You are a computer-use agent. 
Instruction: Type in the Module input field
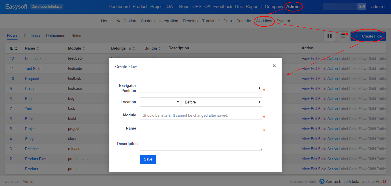(x=201, y=115)
